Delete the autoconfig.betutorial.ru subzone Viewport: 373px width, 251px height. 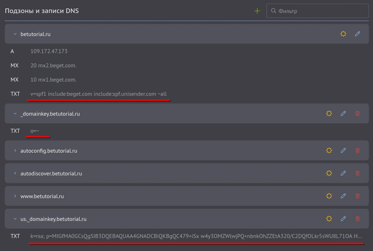[357, 150]
